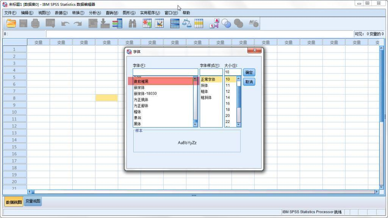This screenshot has width=388, height=218.
Task: Open the 编辑(E) menu
Action: [x=27, y=13]
